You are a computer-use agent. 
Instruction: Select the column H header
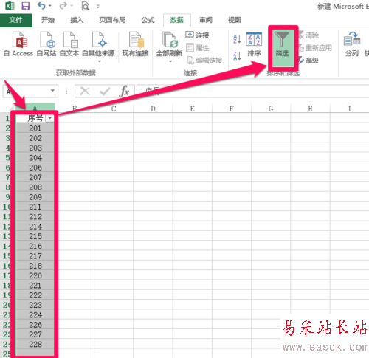coord(310,109)
